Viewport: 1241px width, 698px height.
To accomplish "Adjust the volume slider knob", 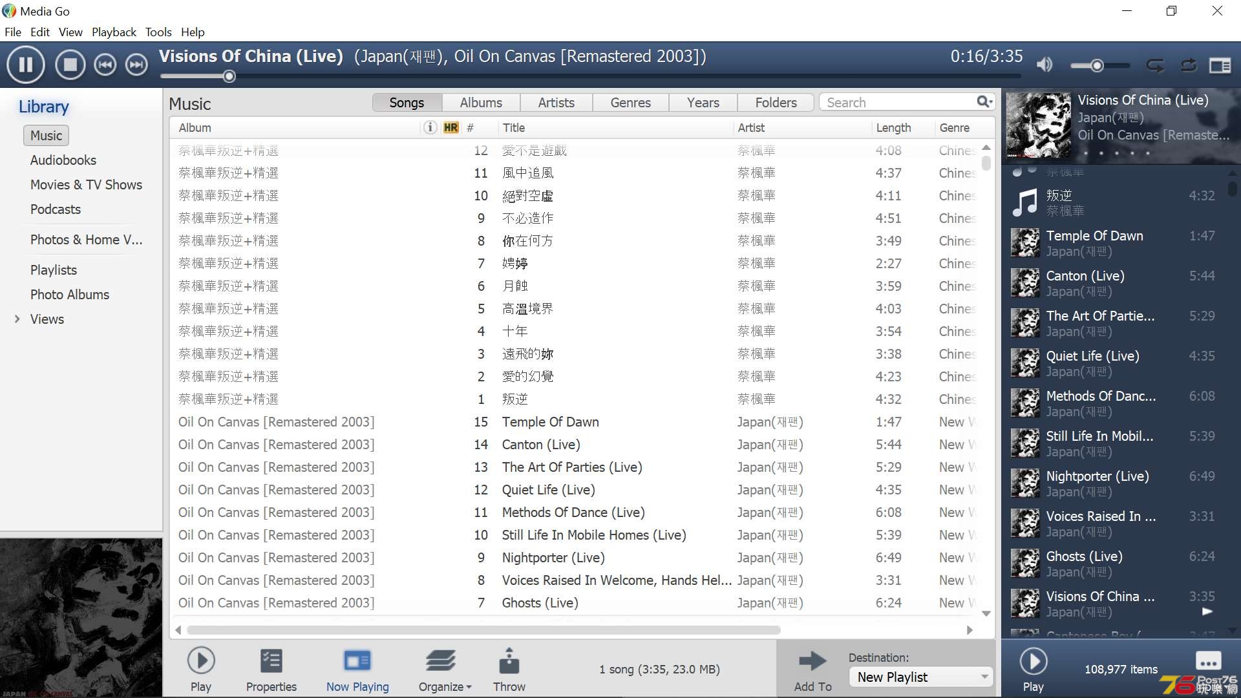I will pos(1097,65).
